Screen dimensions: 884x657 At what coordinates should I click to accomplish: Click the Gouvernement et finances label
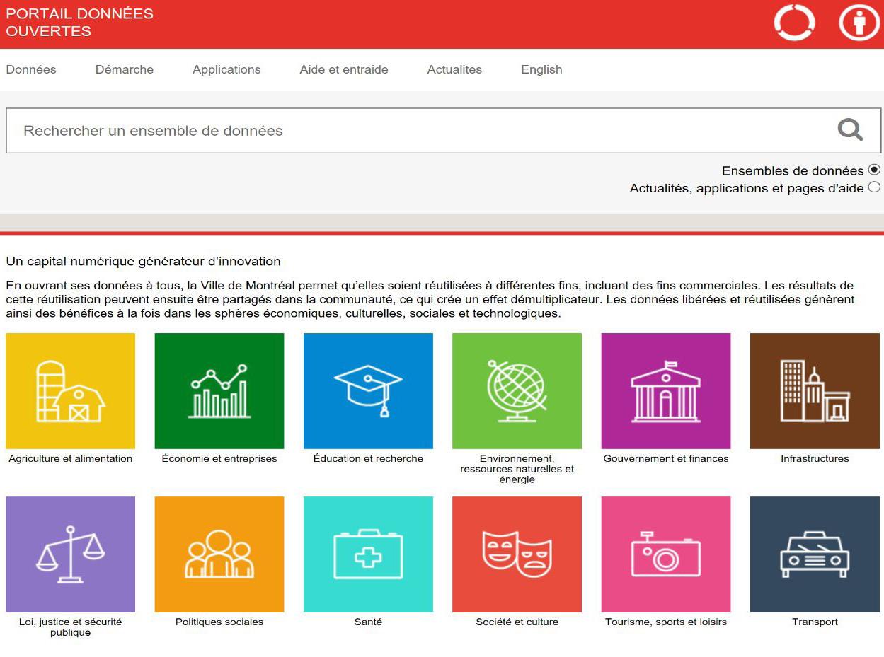click(666, 458)
